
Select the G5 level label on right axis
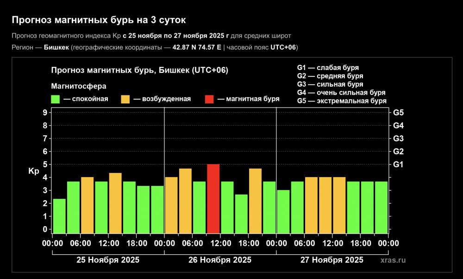[x=398, y=112]
